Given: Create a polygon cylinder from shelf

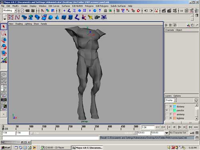Looking at the screenshot, I should click(70, 17).
